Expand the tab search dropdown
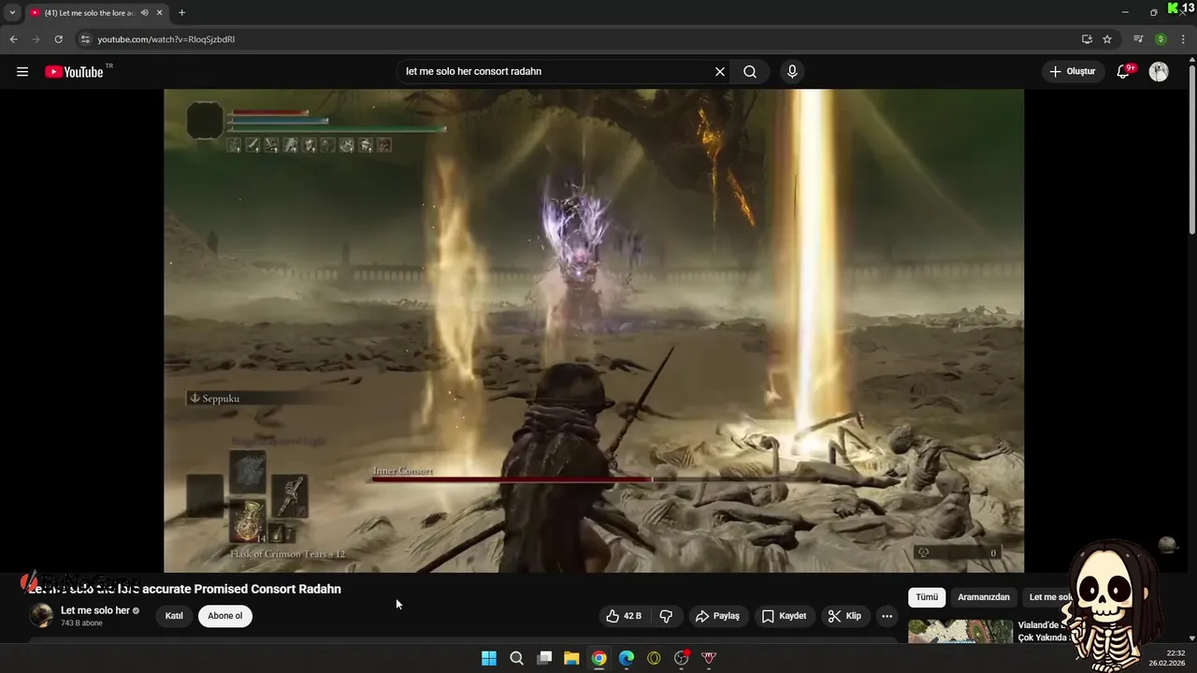This screenshot has height=673, width=1197. [x=12, y=13]
